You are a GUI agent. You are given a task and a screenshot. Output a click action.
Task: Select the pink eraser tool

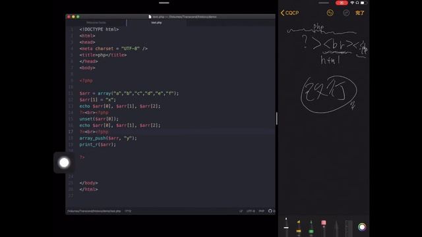(x=324, y=228)
